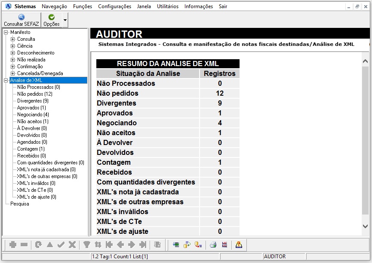Go to next record arrow icon
Image resolution: width=372 pixels, height=263 pixels.
point(132,245)
